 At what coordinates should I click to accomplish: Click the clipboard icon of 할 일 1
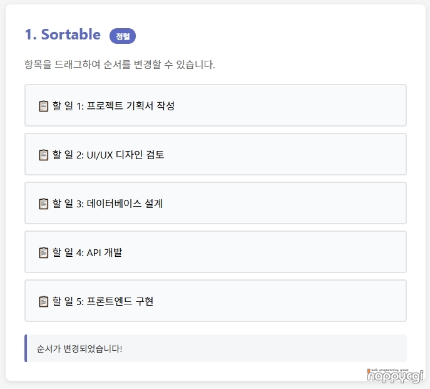pos(43,106)
